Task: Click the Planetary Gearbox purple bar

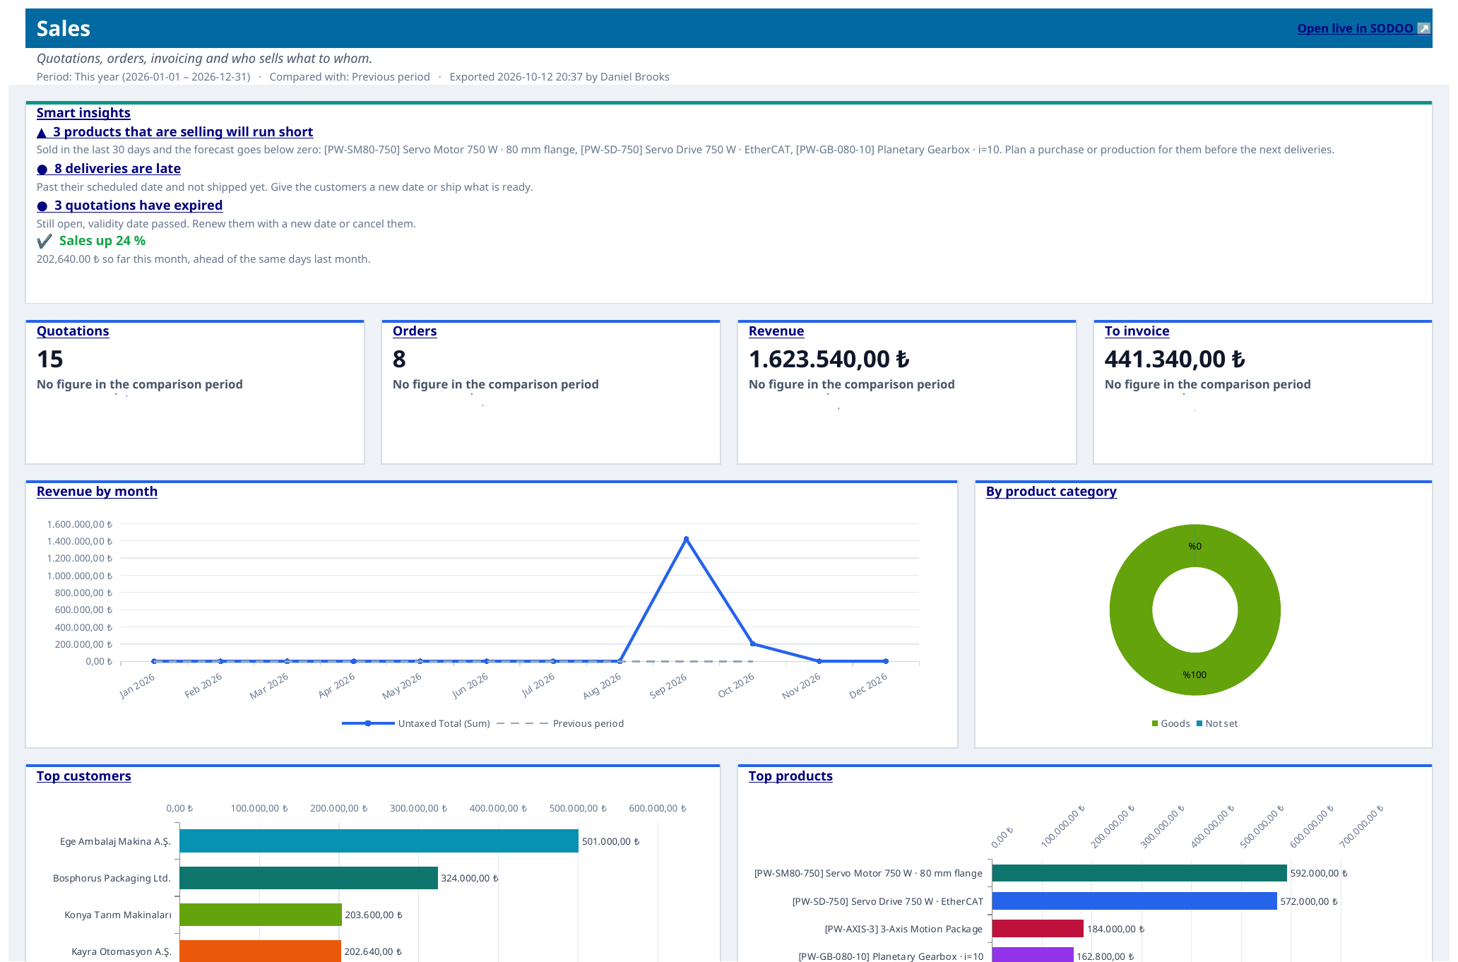Action: (x=1033, y=955)
